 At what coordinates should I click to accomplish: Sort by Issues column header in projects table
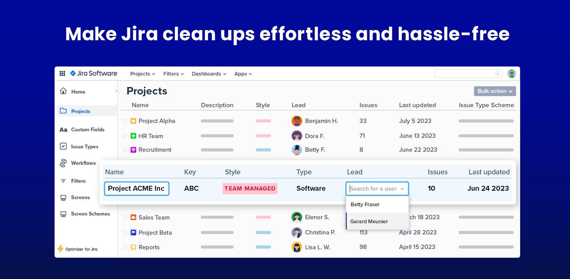368,105
